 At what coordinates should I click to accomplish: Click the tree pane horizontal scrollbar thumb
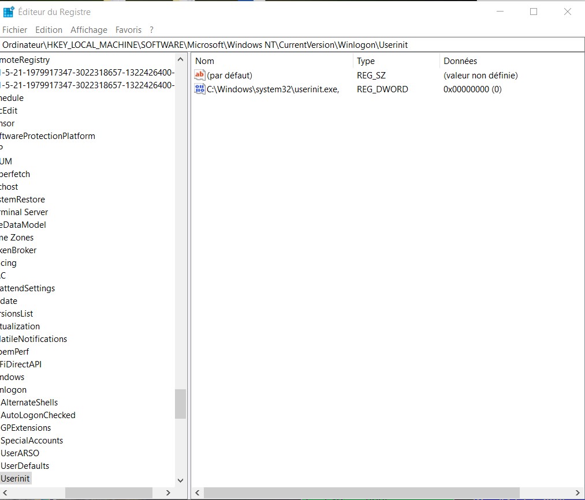109,493
